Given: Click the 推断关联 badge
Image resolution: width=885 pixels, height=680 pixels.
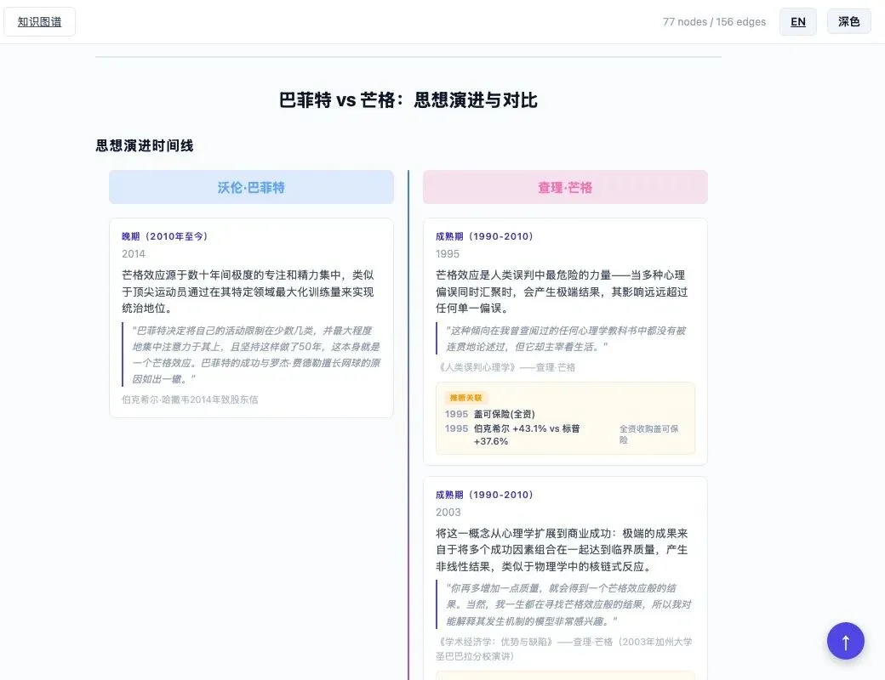Looking at the screenshot, I should tap(465, 398).
